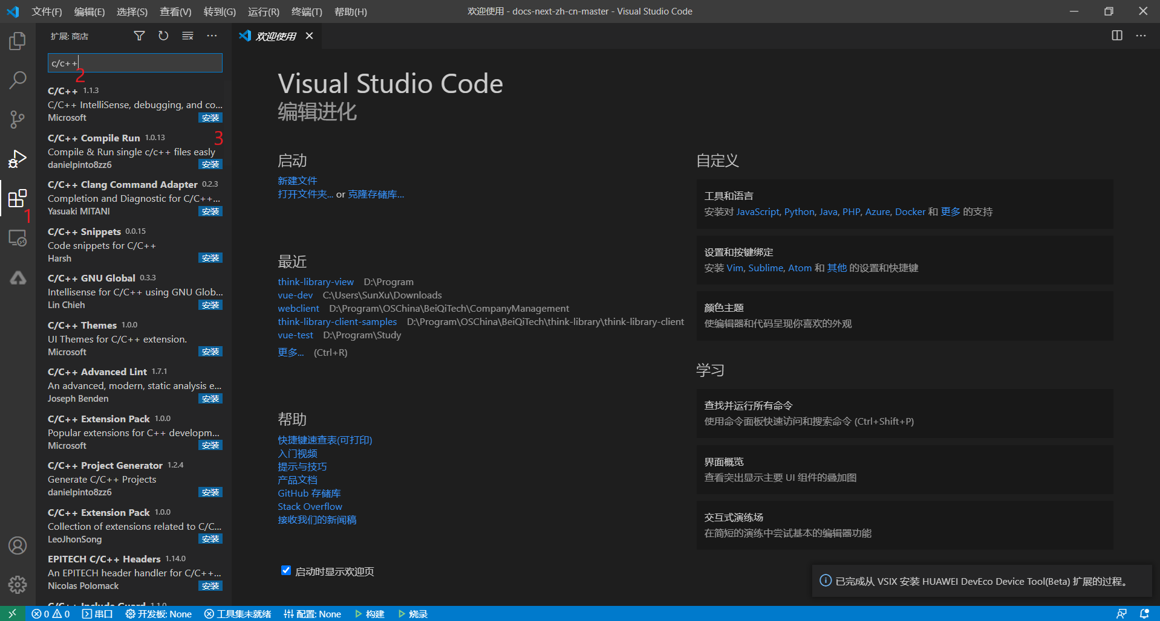This screenshot has width=1160, height=621.
Task: Click the DevEco install notification message
Action: click(983, 581)
